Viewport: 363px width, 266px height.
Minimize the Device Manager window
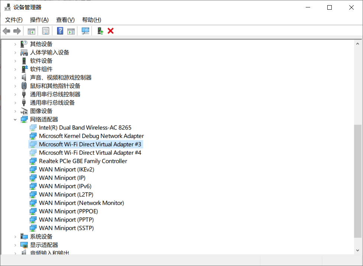pyautogui.click(x=308, y=7)
